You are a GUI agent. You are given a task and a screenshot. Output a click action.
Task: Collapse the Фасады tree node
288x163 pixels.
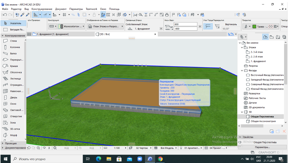(x=242, y=70)
